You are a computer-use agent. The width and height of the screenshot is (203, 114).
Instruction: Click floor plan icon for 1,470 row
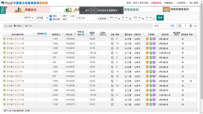pyautogui.click(x=112, y=39)
